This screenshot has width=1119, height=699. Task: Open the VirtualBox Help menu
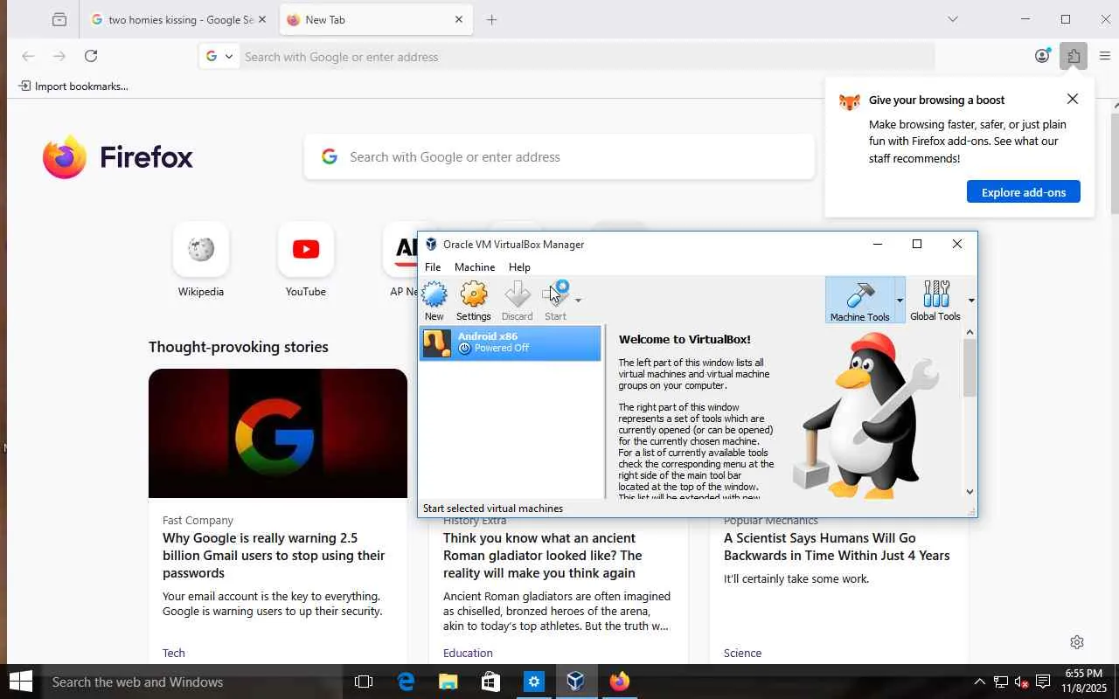(x=519, y=266)
